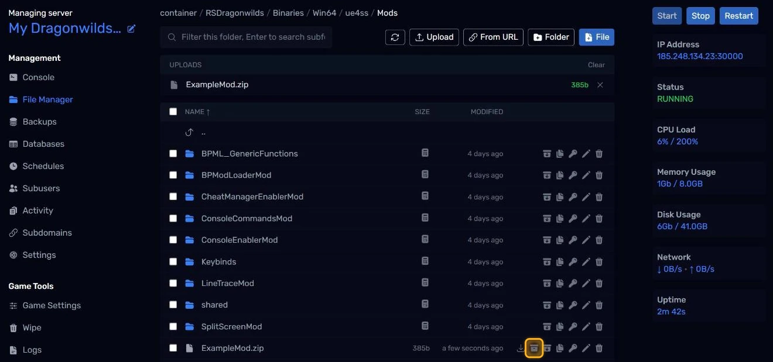Calculate size of BPML_GenericFunctions folder
Screen dimensions: 773x362
point(425,153)
